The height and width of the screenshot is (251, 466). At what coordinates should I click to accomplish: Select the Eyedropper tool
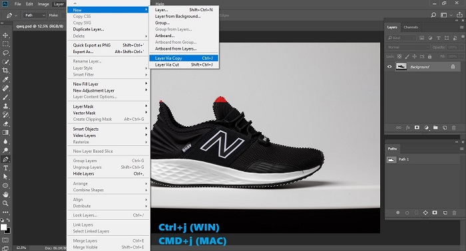click(5, 80)
